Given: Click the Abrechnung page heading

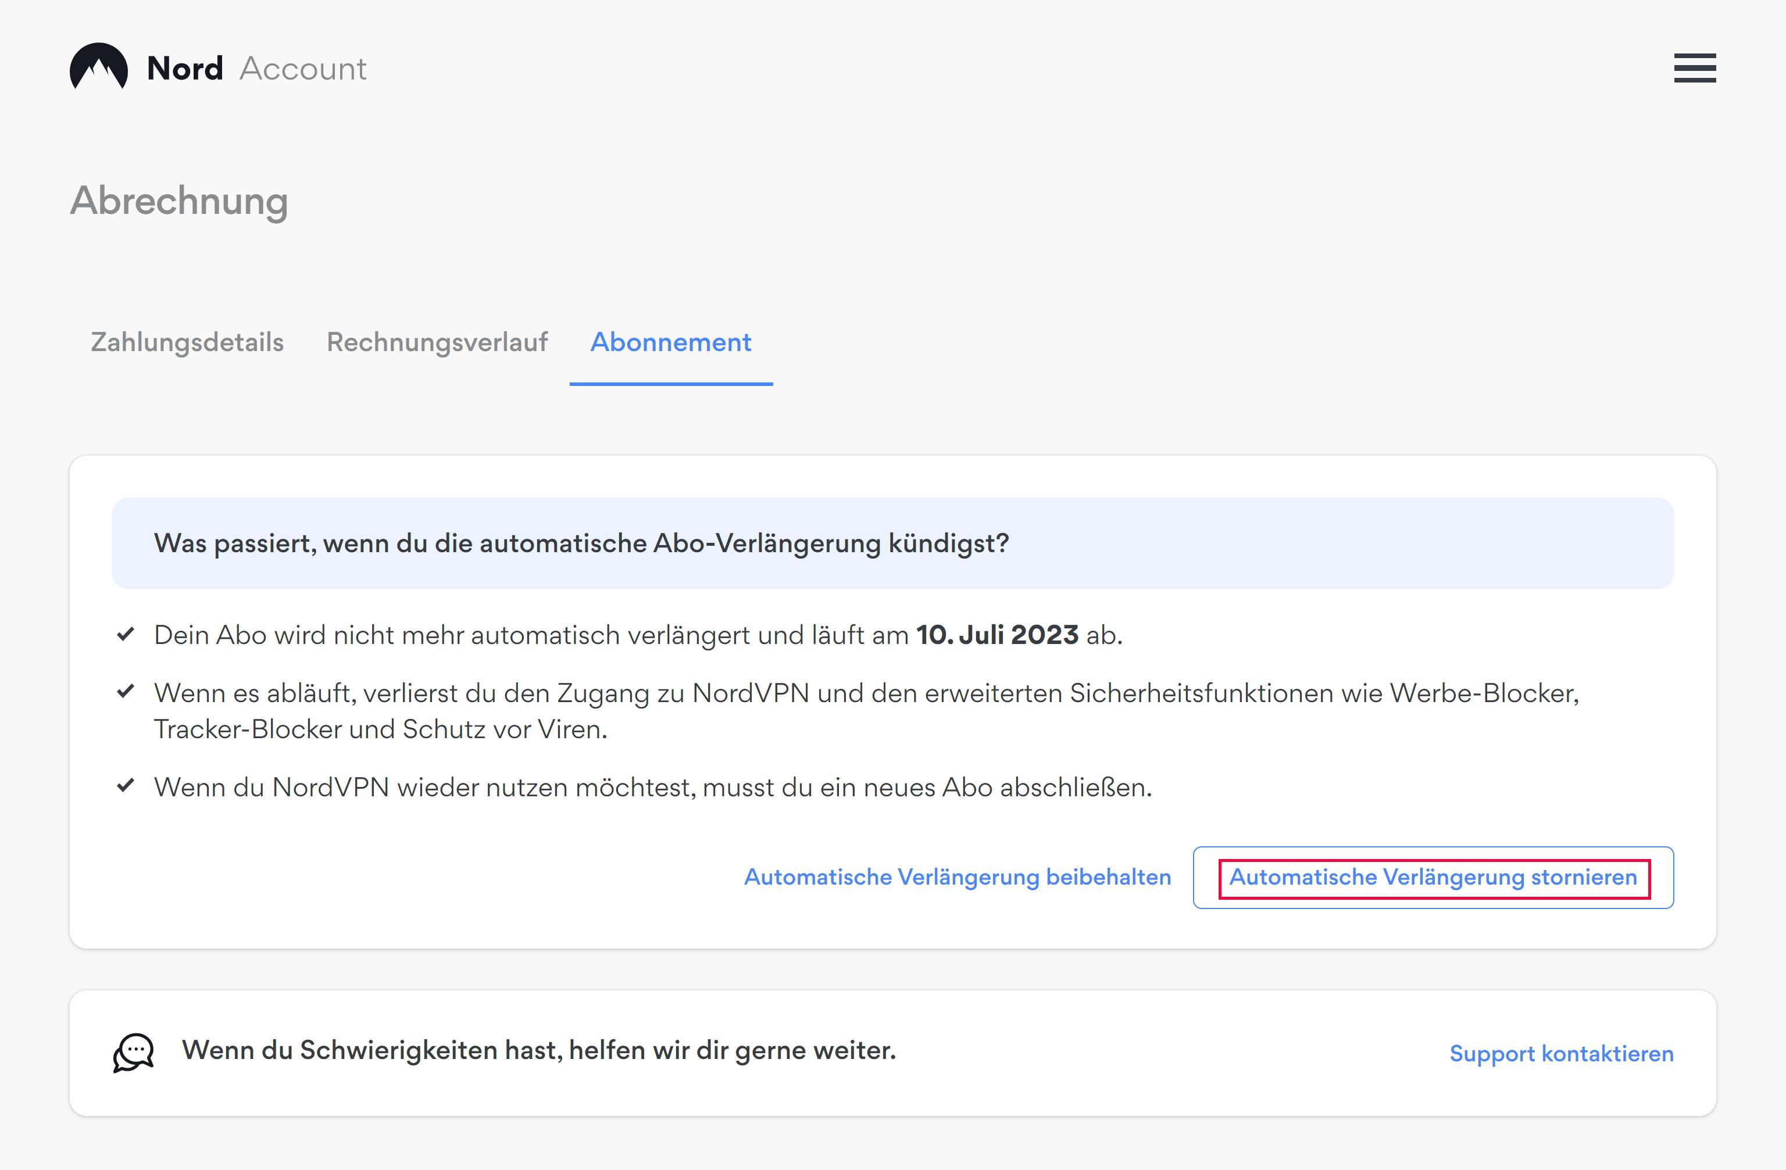Looking at the screenshot, I should (178, 201).
